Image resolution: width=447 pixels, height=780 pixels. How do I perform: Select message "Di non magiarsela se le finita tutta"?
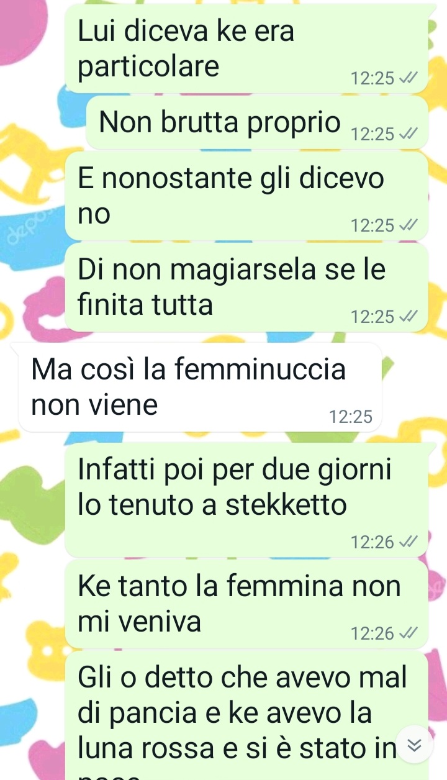(x=247, y=288)
